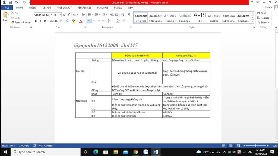Switch to the INSERT tab
The height and width of the screenshot is (156, 278).
pyautogui.click(x=33, y=8)
